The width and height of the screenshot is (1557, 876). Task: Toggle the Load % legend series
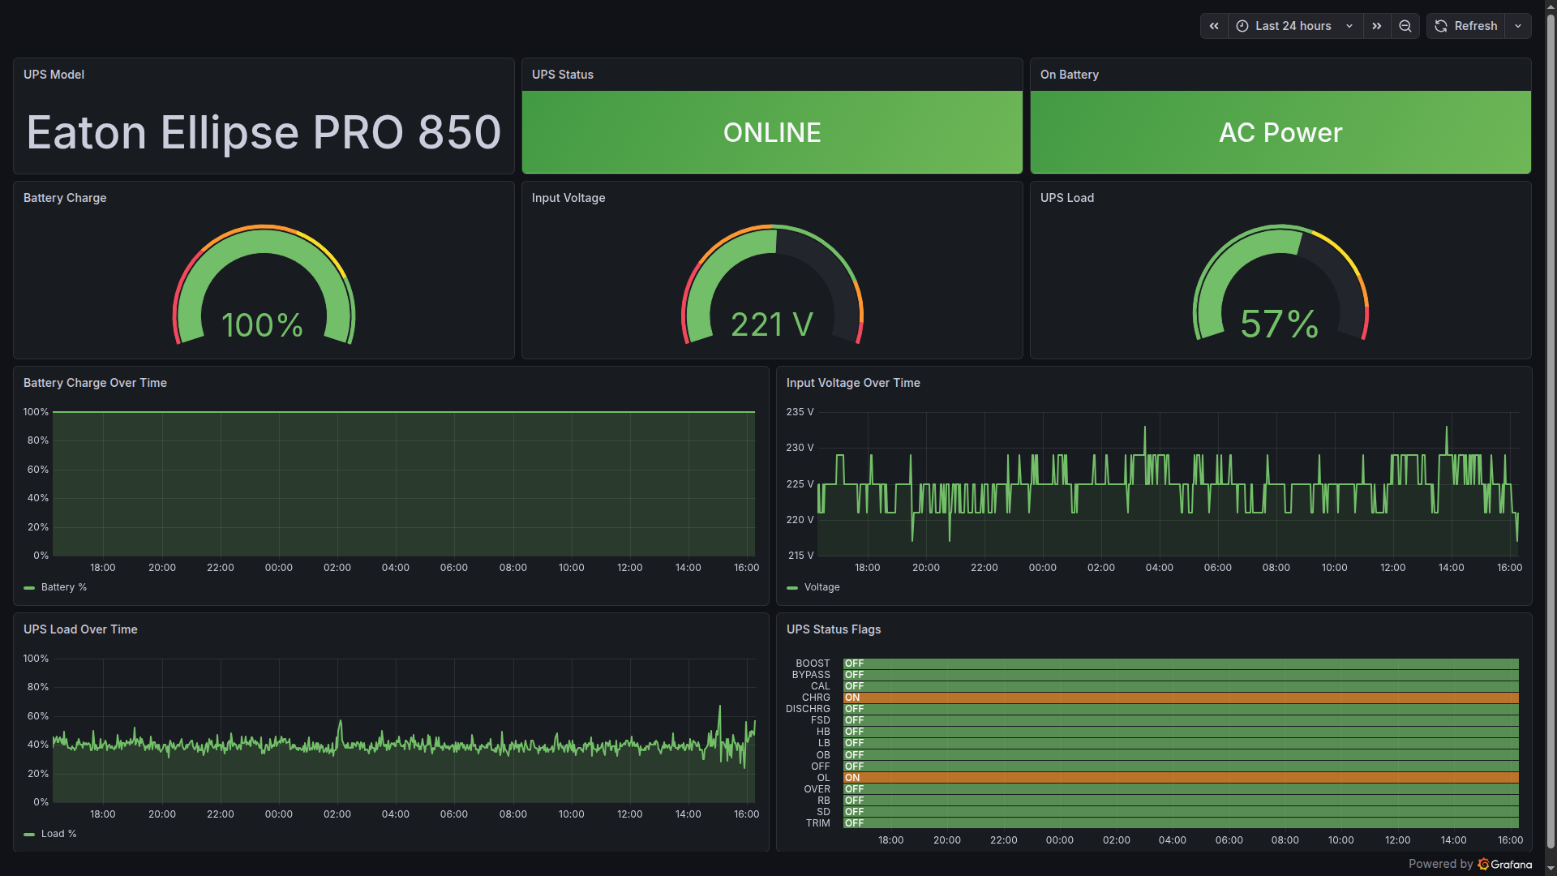tap(58, 834)
